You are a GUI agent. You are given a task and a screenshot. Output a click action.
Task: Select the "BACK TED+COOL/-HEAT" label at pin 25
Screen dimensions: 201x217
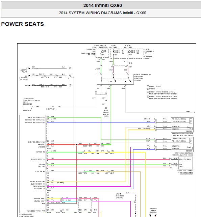pos(37,117)
